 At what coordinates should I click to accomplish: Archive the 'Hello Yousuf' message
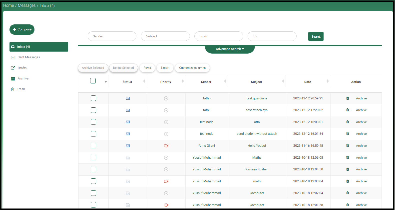pyautogui.click(x=361, y=146)
